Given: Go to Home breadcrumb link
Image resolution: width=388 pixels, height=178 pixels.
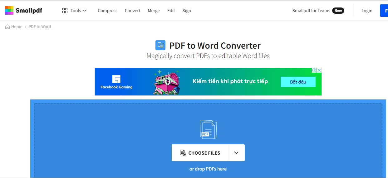Looking at the screenshot, I should (17, 26).
